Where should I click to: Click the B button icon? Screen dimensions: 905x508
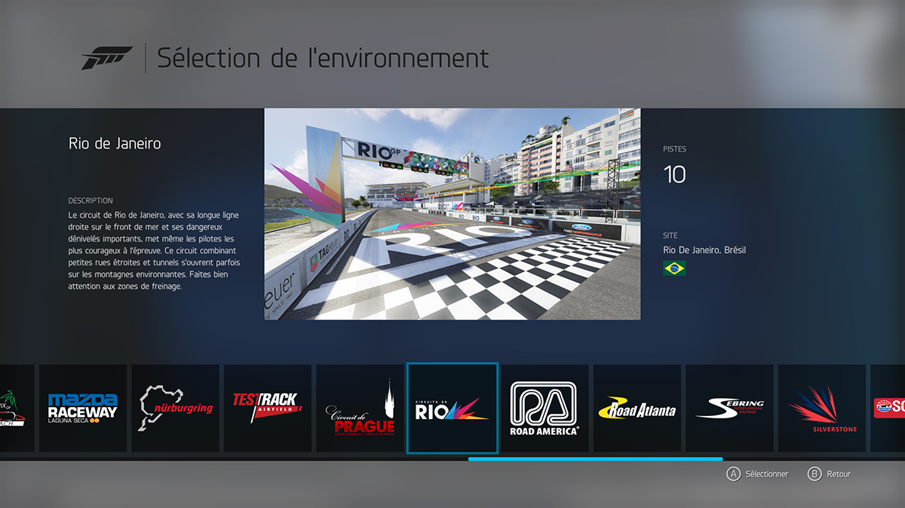[x=814, y=474]
